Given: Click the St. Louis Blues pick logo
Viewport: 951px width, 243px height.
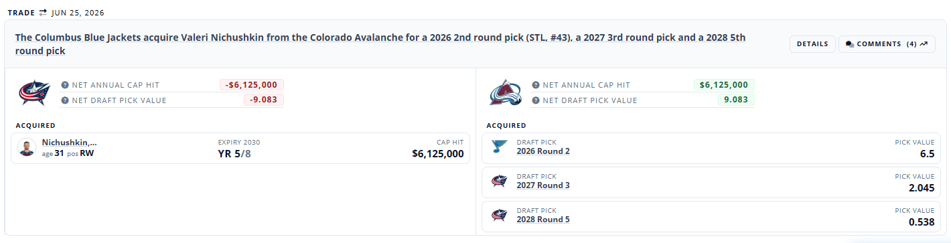Looking at the screenshot, I should point(499,147).
